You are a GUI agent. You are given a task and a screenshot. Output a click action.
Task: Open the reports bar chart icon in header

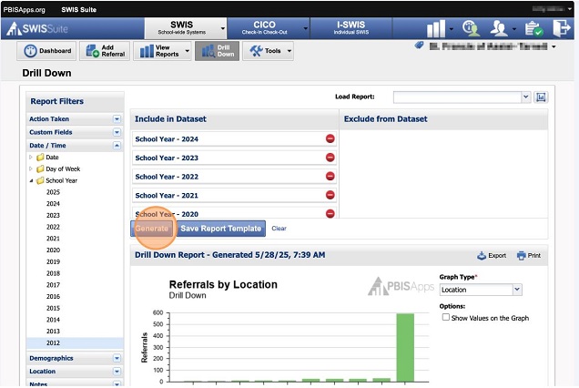(x=436, y=28)
